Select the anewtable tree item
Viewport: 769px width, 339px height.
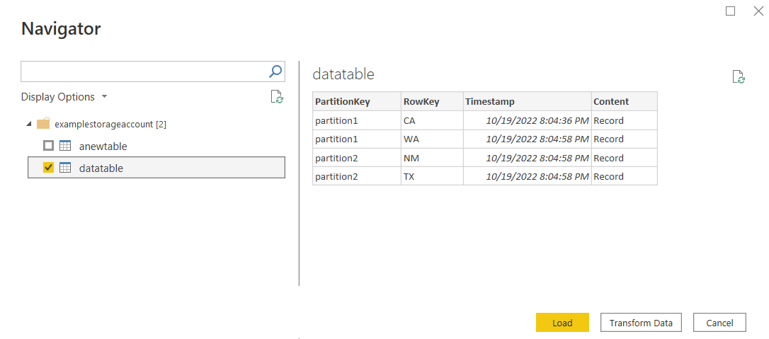pos(103,146)
